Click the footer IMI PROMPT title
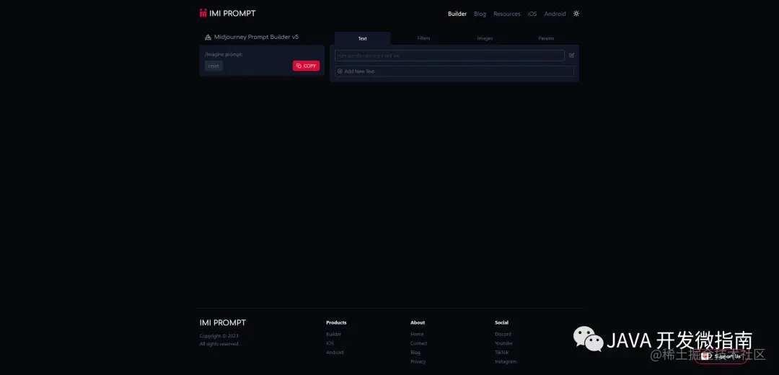This screenshot has height=375, width=779. coord(223,323)
